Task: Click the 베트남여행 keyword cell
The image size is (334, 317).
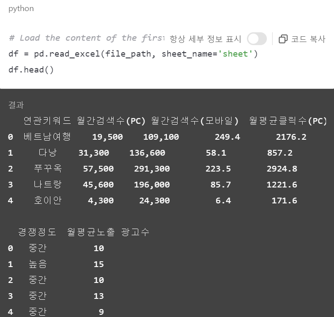Action: [x=47, y=137]
